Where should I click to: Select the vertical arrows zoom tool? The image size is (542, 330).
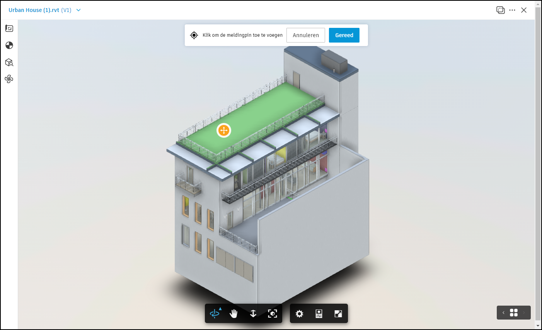(253, 313)
